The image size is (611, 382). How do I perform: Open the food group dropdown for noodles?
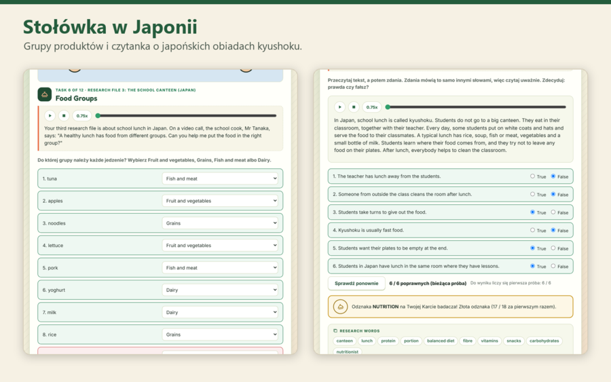[x=220, y=223]
